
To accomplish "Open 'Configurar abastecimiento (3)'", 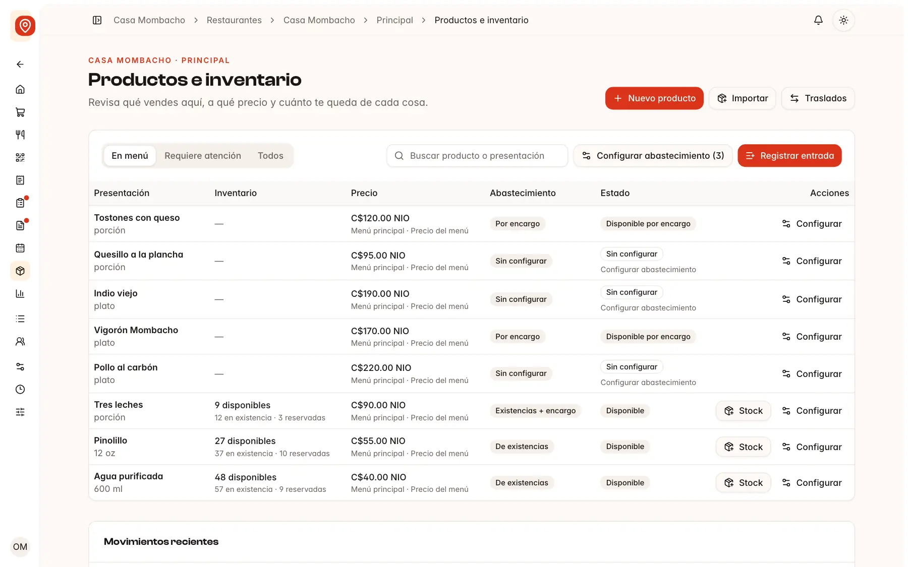I will click(653, 156).
